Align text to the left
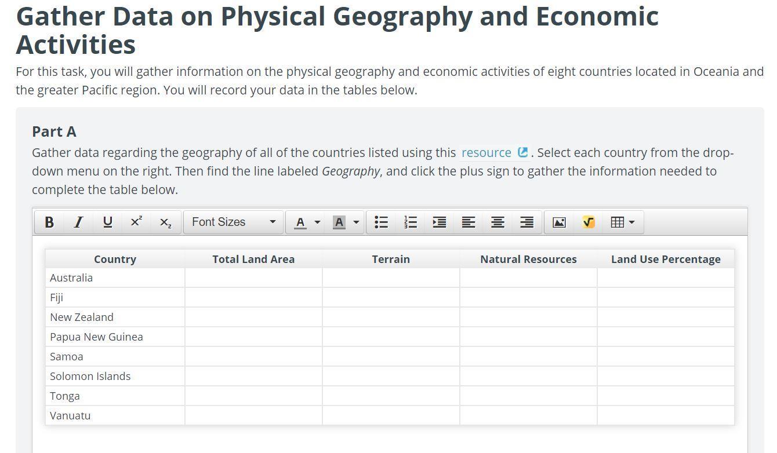This screenshot has height=453, width=777. click(x=469, y=222)
